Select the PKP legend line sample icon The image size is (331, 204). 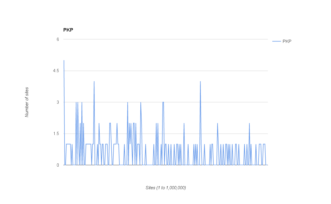tap(276, 41)
